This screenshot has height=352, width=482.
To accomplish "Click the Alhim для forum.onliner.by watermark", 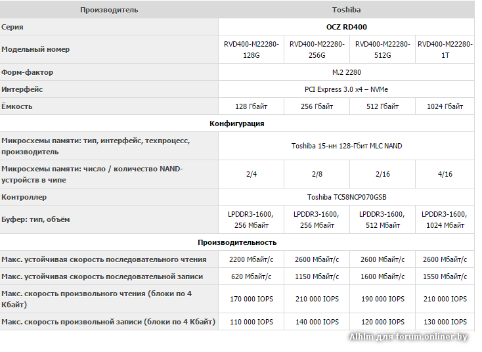I will pyautogui.click(x=408, y=337).
